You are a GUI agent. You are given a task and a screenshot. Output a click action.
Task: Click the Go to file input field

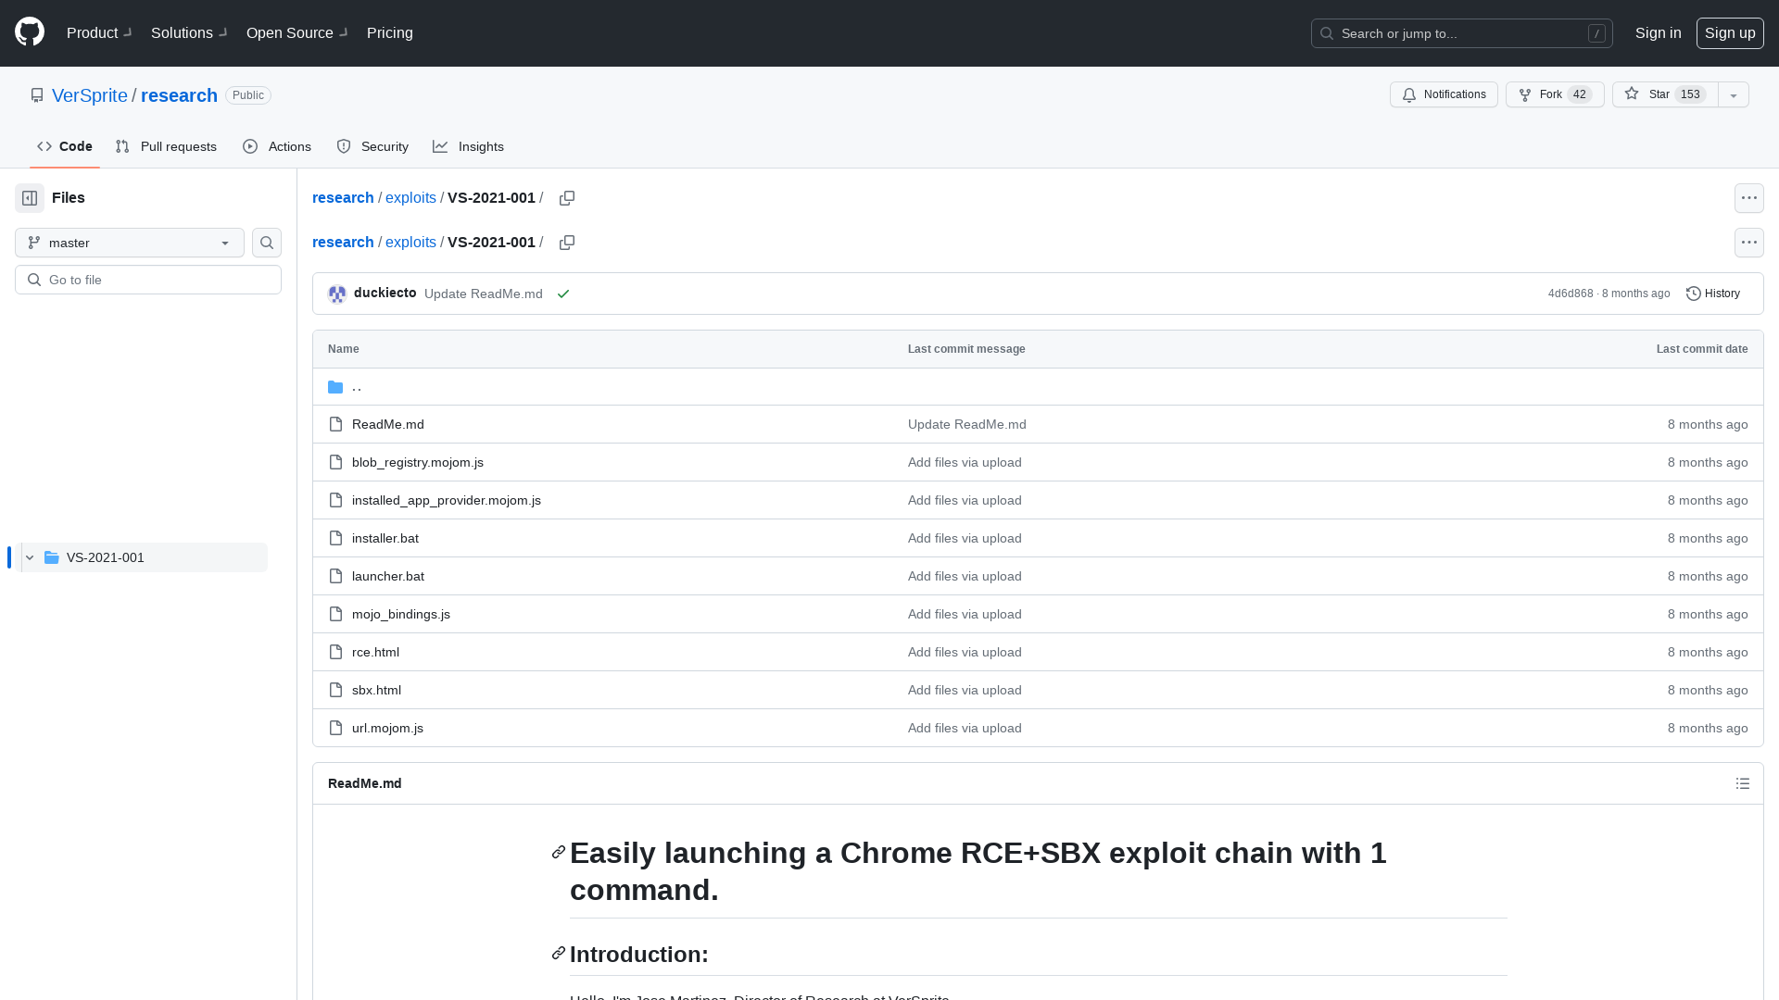148,280
